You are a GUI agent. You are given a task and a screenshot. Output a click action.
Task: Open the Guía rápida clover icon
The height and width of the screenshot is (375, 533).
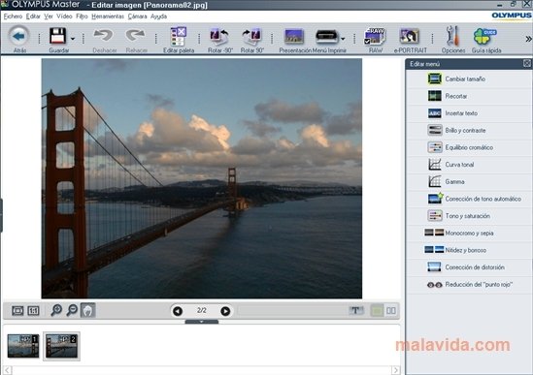click(x=485, y=36)
